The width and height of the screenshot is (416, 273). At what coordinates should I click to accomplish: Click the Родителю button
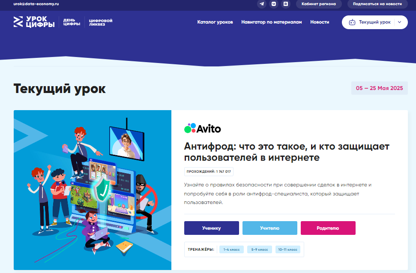328,228
